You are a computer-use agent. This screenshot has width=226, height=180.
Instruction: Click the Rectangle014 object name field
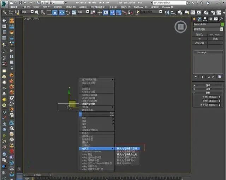tap(207, 24)
